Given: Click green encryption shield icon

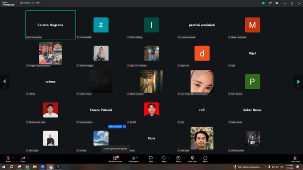Looking at the screenshot, I should [263, 3].
